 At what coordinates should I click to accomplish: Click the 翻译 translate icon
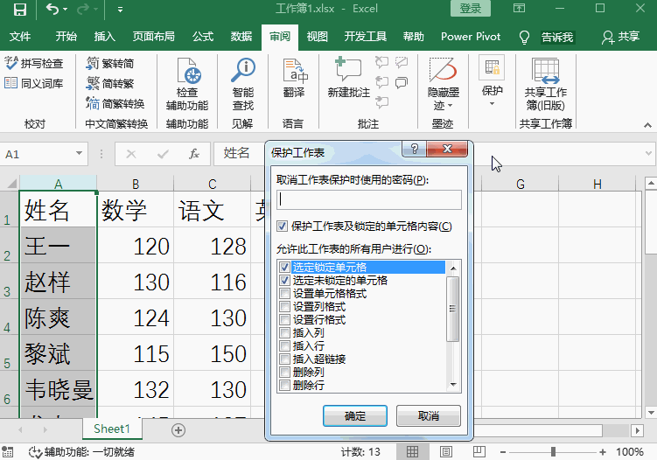click(294, 72)
